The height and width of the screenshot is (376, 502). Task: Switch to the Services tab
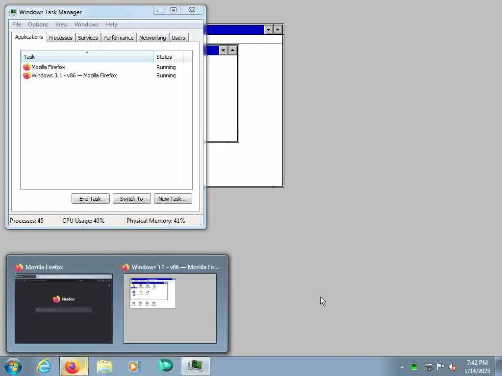coord(88,38)
